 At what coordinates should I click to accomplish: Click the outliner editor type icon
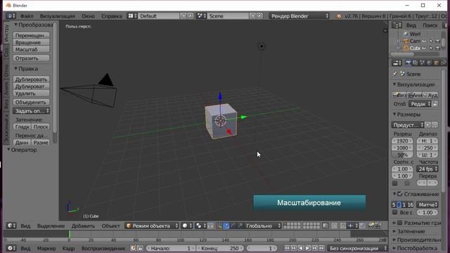(x=397, y=25)
